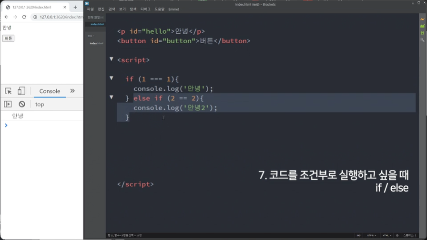Open the 도움말 menu
The width and height of the screenshot is (427, 240).
159,9
